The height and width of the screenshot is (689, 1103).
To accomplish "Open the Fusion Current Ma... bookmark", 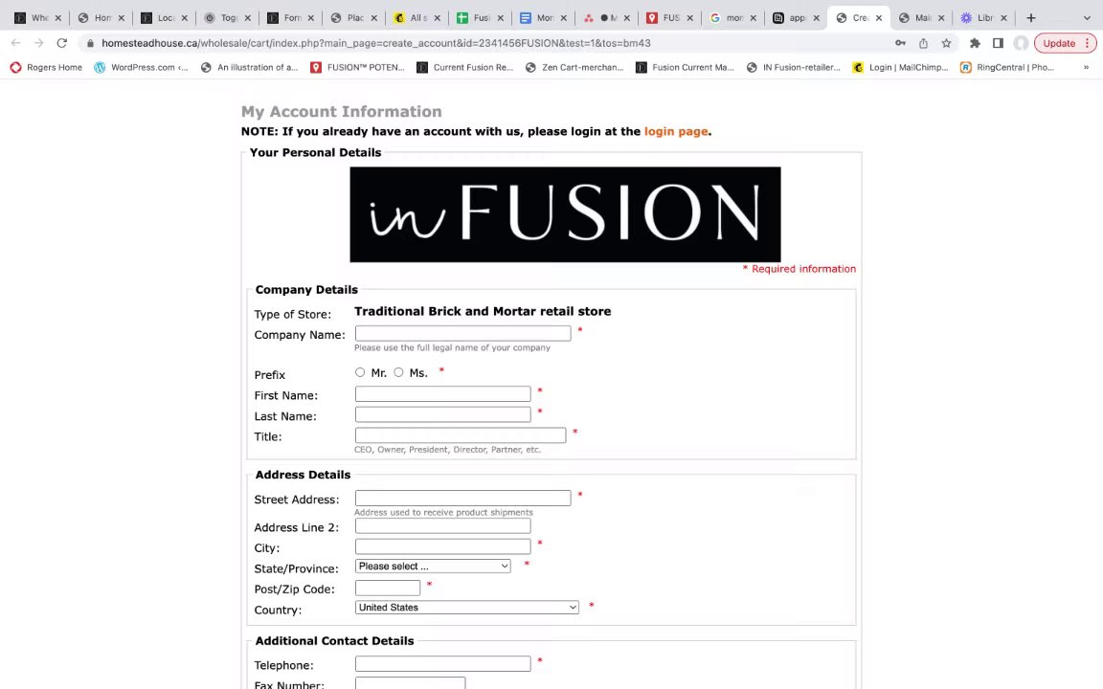I will pyautogui.click(x=685, y=68).
